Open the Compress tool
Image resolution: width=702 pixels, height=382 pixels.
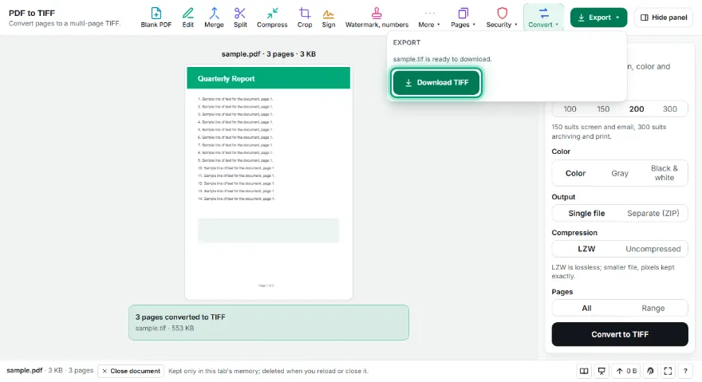click(272, 18)
